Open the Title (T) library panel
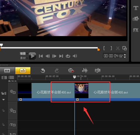The image size is (140, 135). tap(136, 8)
